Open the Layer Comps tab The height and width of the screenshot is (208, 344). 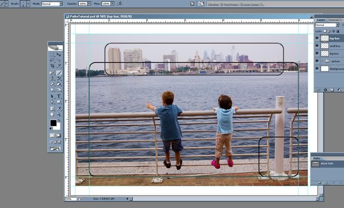251,4
